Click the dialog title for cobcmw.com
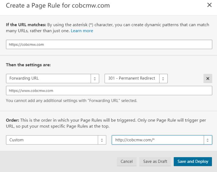 pyautogui.click(x=58, y=6)
